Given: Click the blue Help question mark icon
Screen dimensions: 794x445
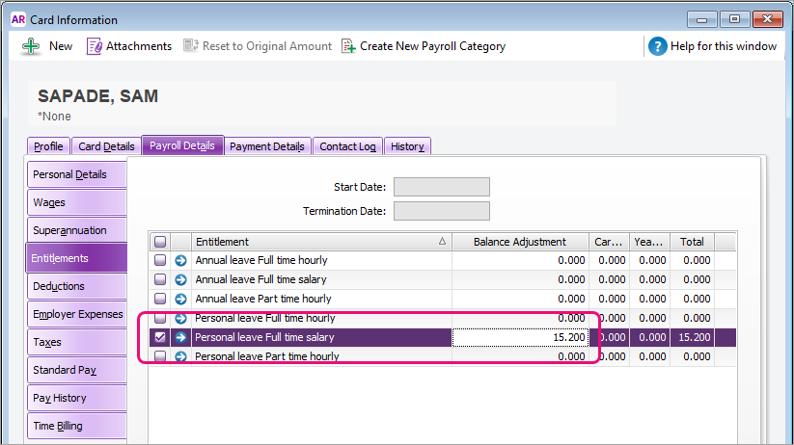Looking at the screenshot, I should point(657,46).
